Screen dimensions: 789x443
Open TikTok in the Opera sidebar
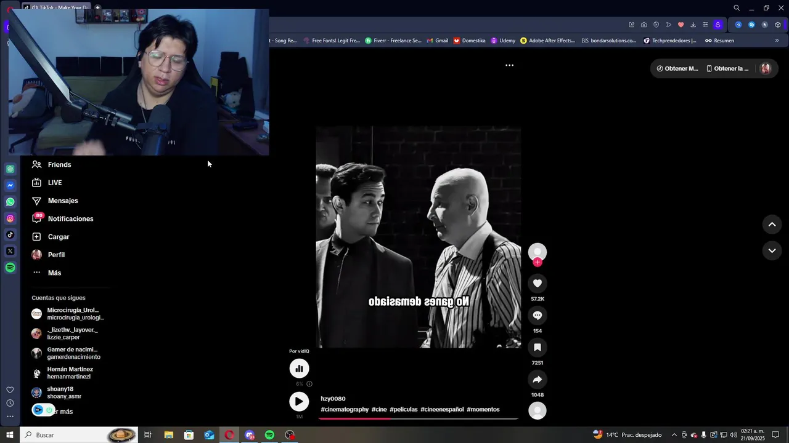click(10, 234)
